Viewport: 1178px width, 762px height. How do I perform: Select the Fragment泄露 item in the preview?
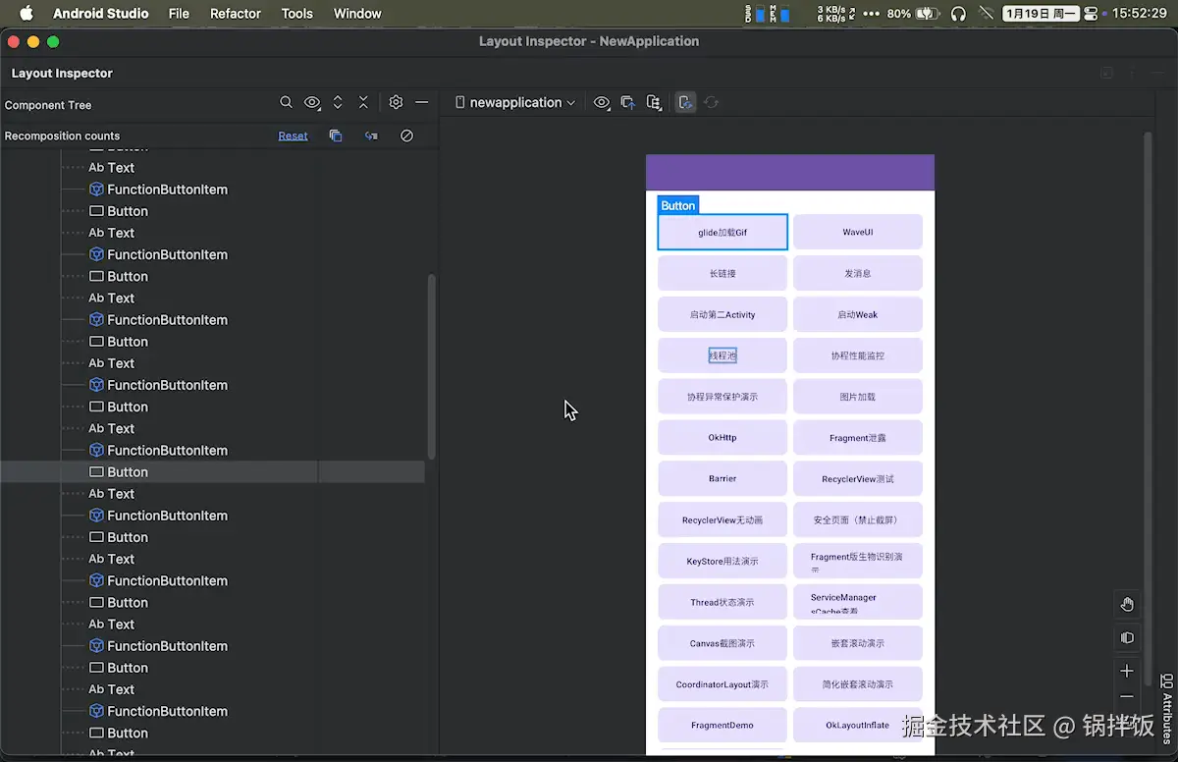click(858, 437)
